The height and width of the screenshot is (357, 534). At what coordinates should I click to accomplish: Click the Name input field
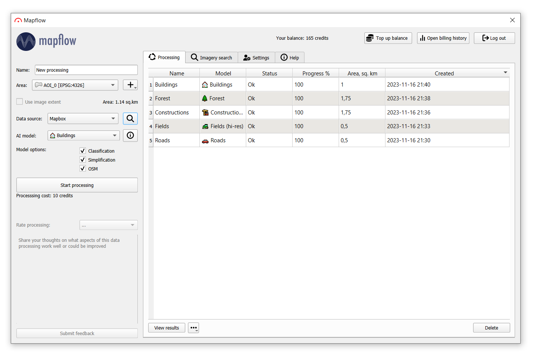[x=86, y=70]
